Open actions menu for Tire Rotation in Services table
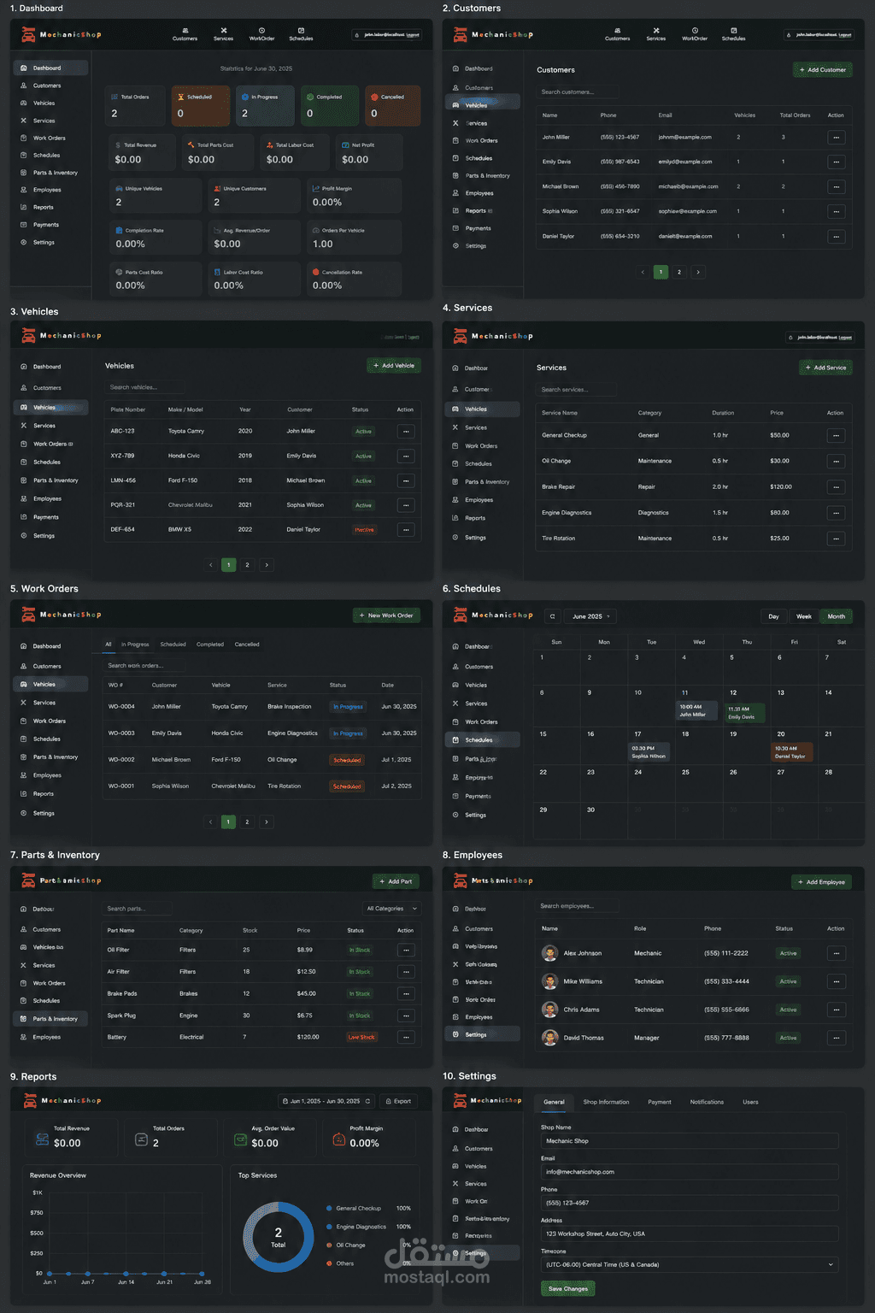Screen dimensions: 875x1313 (x=836, y=539)
